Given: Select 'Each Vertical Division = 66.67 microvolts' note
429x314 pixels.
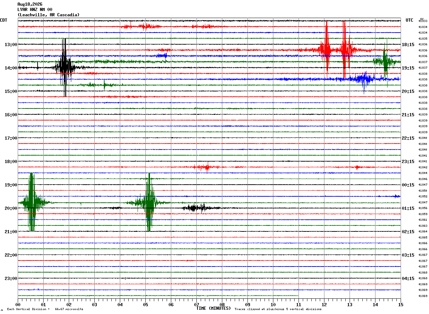Looking at the screenshot, I should click(x=45, y=309).
